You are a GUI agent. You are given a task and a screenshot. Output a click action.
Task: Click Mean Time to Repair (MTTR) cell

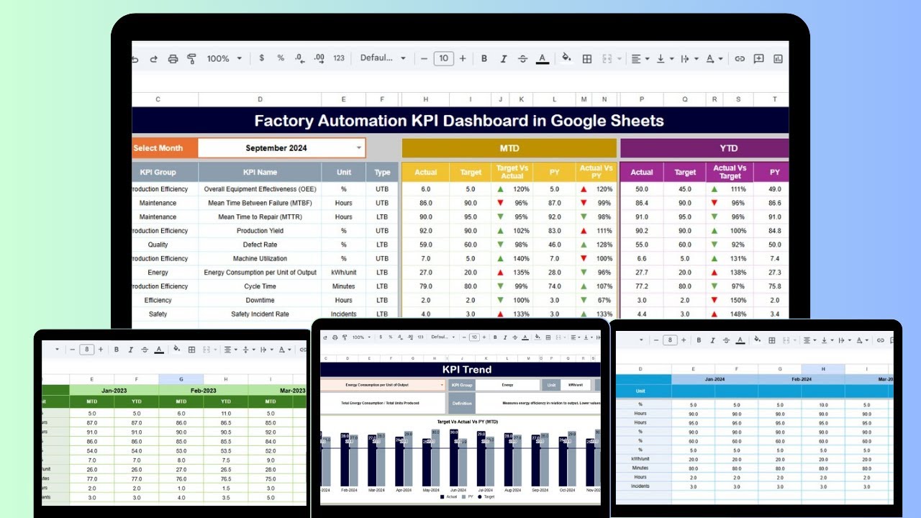[260, 217]
